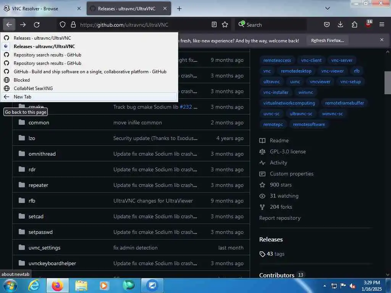Screen dimensions: 391x293
Task: Toggle Reader View icon in address bar
Action: coord(214,25)
